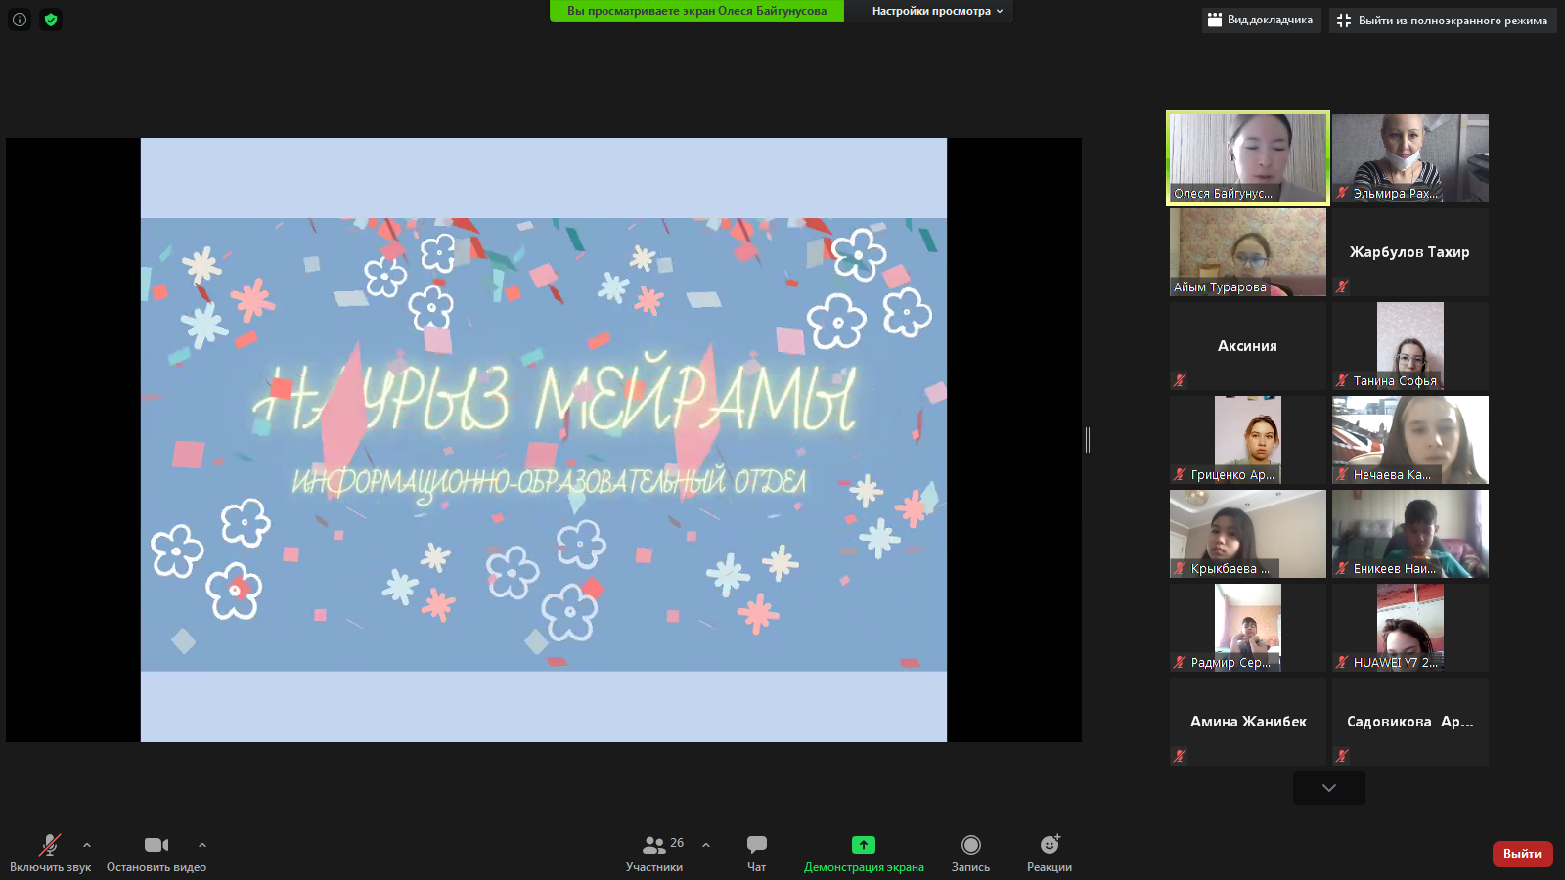This screenshot has width=1565, height=880.
Task: Click the meeting info icon at top left
Action: click(20, 20)
